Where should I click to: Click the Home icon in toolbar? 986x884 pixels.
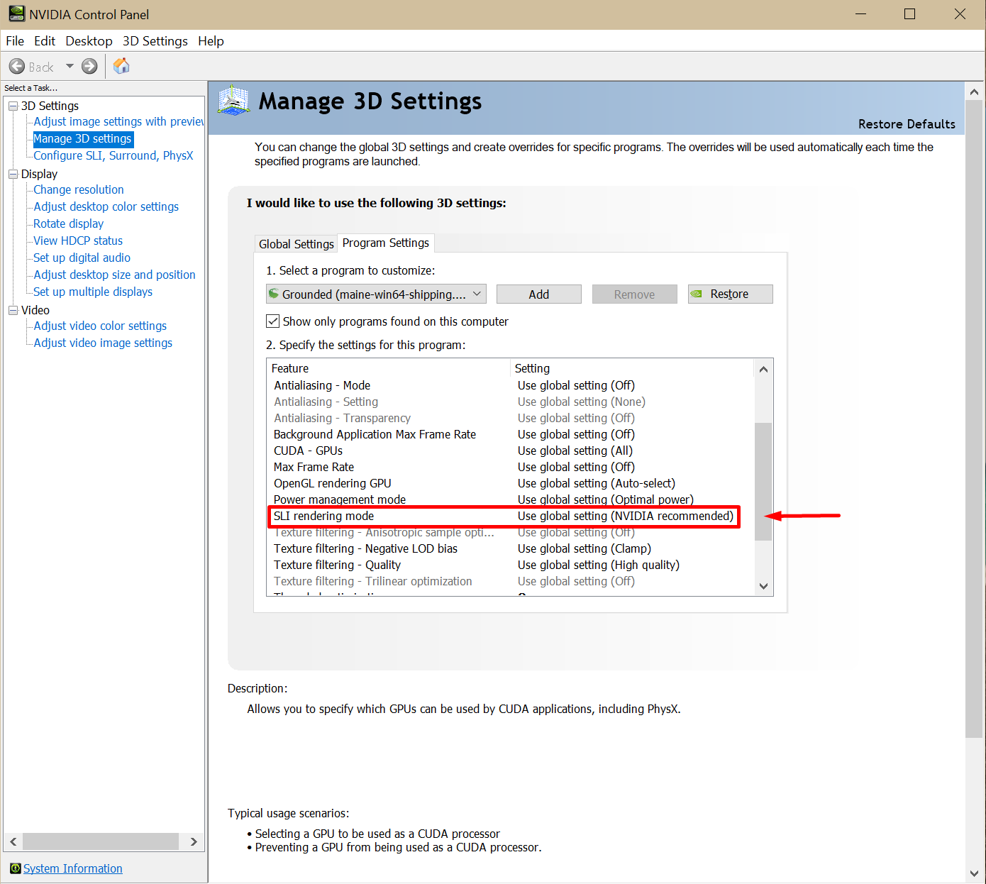(x=121, y=66)
